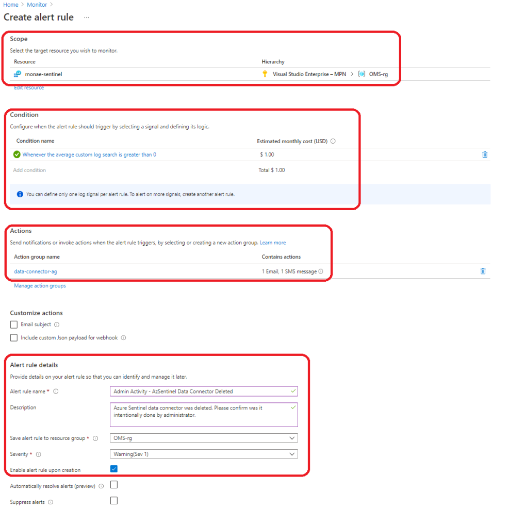Image resolution: width=508 pixels, height=527 pixels.
Task: Delete the data-connector-ag action group
Action: tap(483, 271)
